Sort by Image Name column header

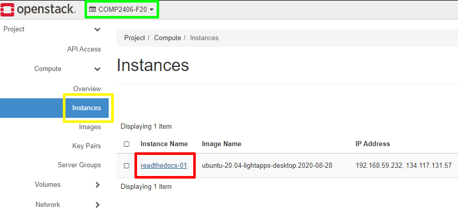222,144
